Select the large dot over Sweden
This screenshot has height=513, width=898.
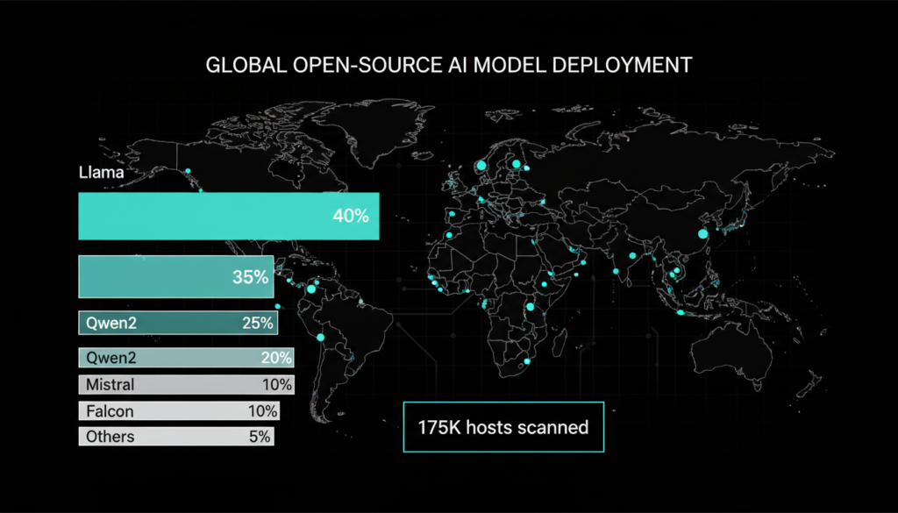point(481,164)
